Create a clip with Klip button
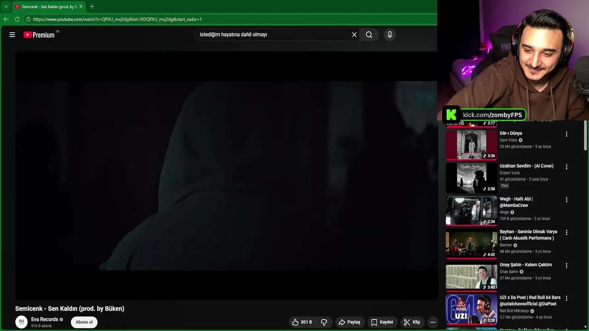Viewport: 589px width, 331px height. click(x=412, y=322)
